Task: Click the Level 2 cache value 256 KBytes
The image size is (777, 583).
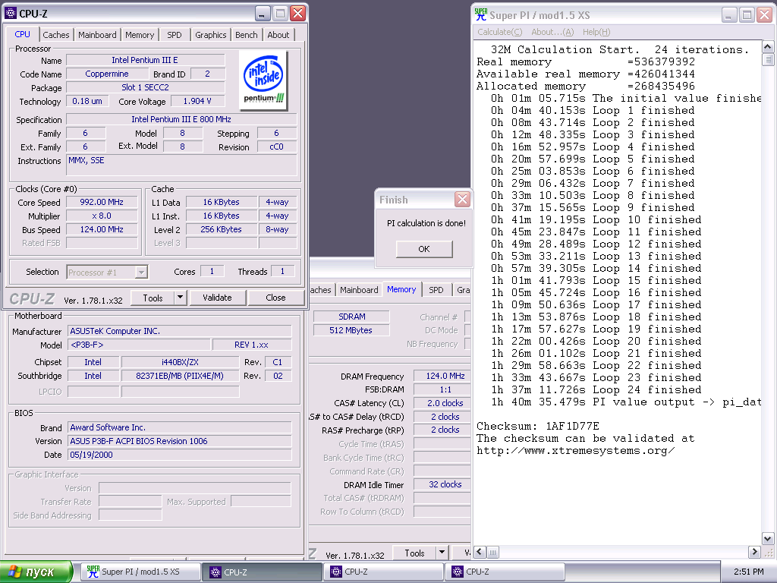Action: (221, 229)
